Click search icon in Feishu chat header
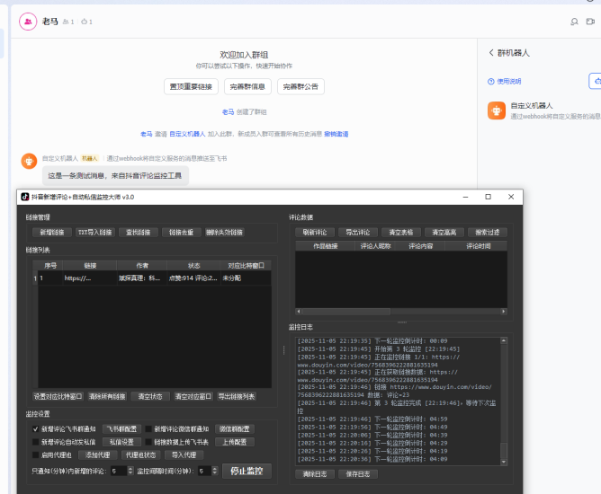 point(574,22)
